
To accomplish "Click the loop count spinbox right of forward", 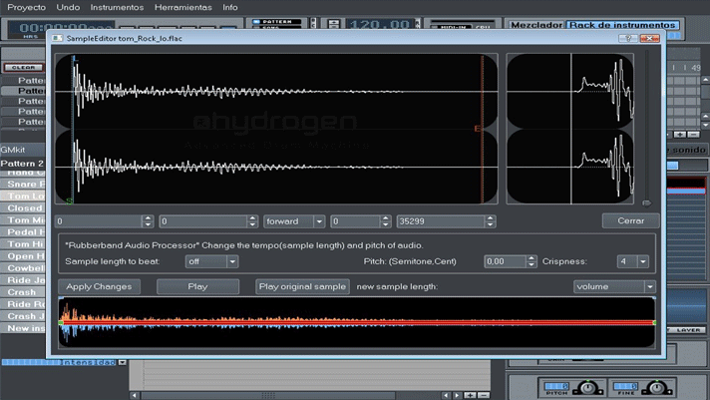I will coord(360,221).
